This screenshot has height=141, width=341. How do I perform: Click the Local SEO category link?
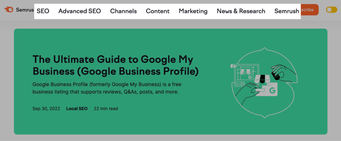(77, 108)
